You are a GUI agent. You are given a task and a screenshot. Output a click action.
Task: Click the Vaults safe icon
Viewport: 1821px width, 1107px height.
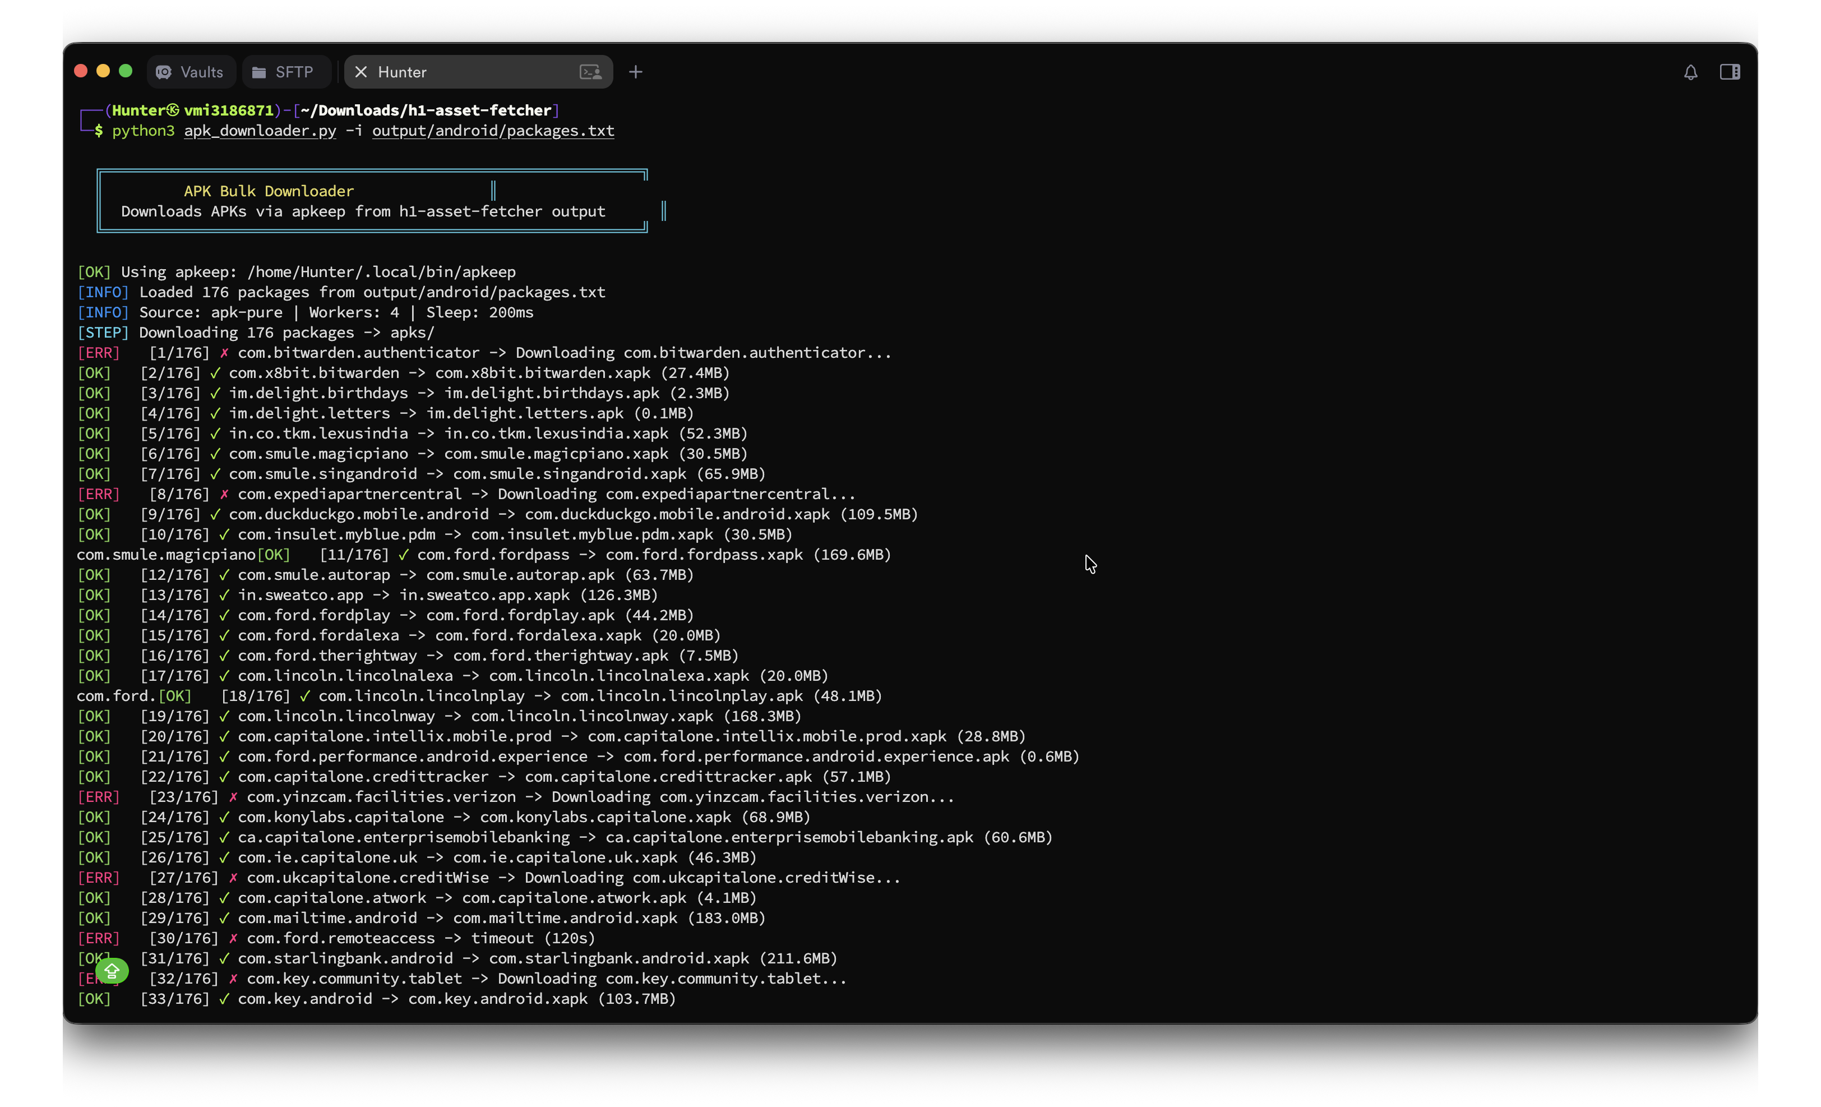[164, 72]
